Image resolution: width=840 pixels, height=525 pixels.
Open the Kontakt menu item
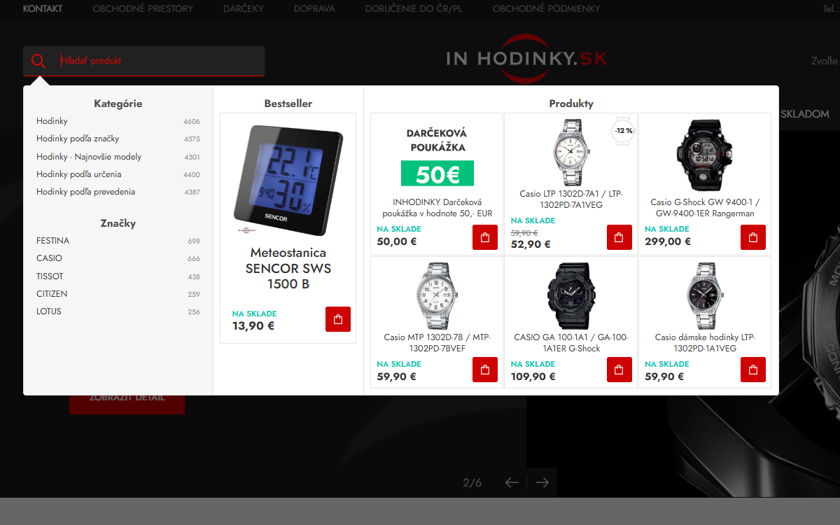coord(43,9)
